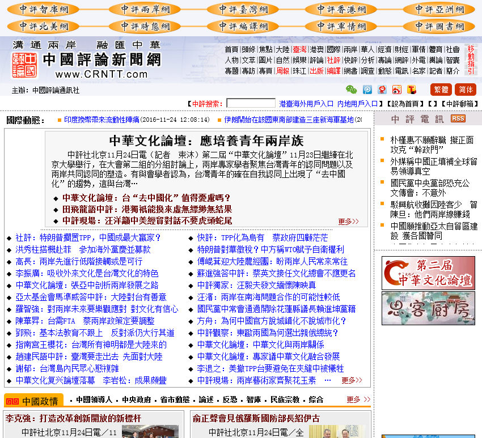Switch site to 简体 Simplified Chinese
The width and height of the screenshot is (482, 438).
pos(466,90)
